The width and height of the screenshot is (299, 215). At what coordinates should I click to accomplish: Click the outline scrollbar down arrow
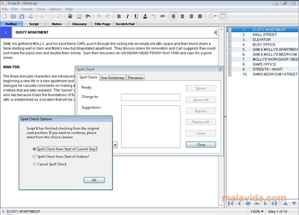pos(221,205)
